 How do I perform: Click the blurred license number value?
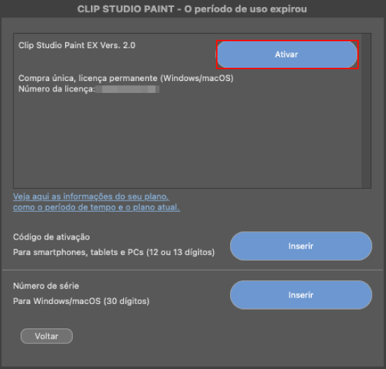127,89
